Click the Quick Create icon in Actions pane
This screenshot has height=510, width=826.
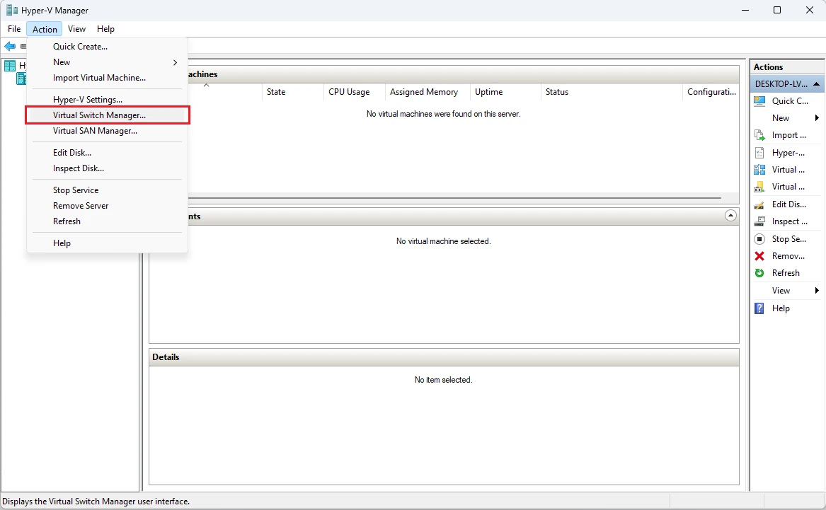(x=759, y=101)
